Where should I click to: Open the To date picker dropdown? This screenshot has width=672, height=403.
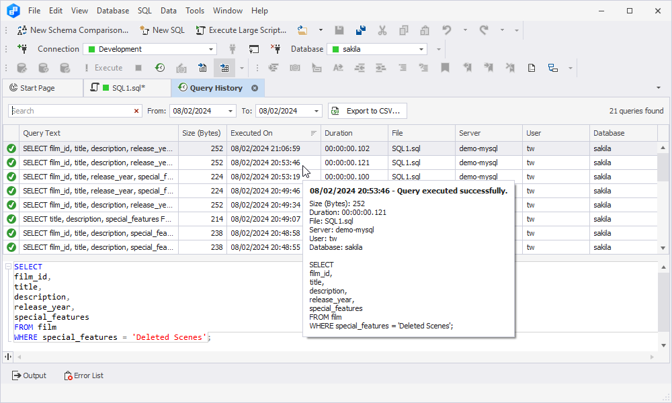coord(317,111)
